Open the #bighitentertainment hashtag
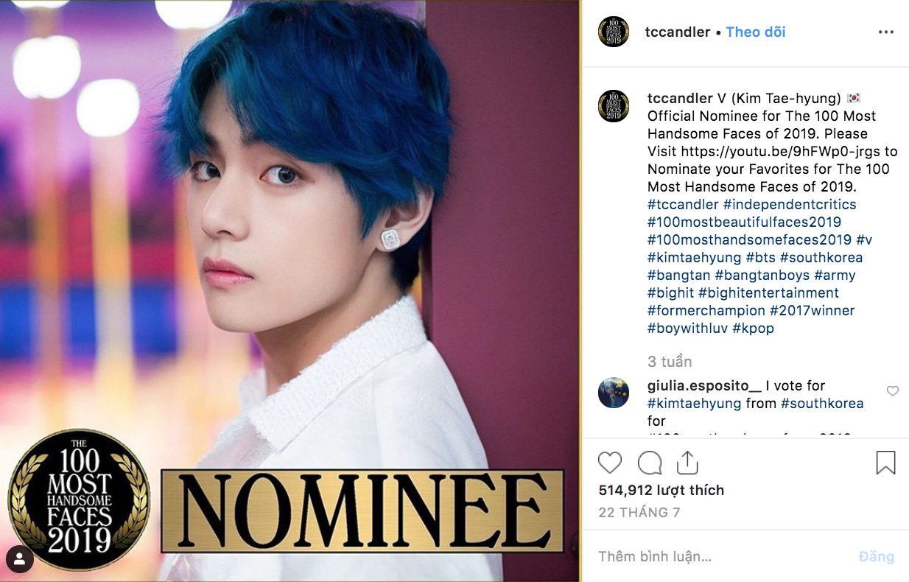The height and width of the screenshot is (582, 909). tap(768, 292)
